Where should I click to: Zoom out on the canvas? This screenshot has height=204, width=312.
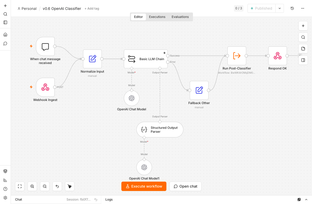point(45,186)
